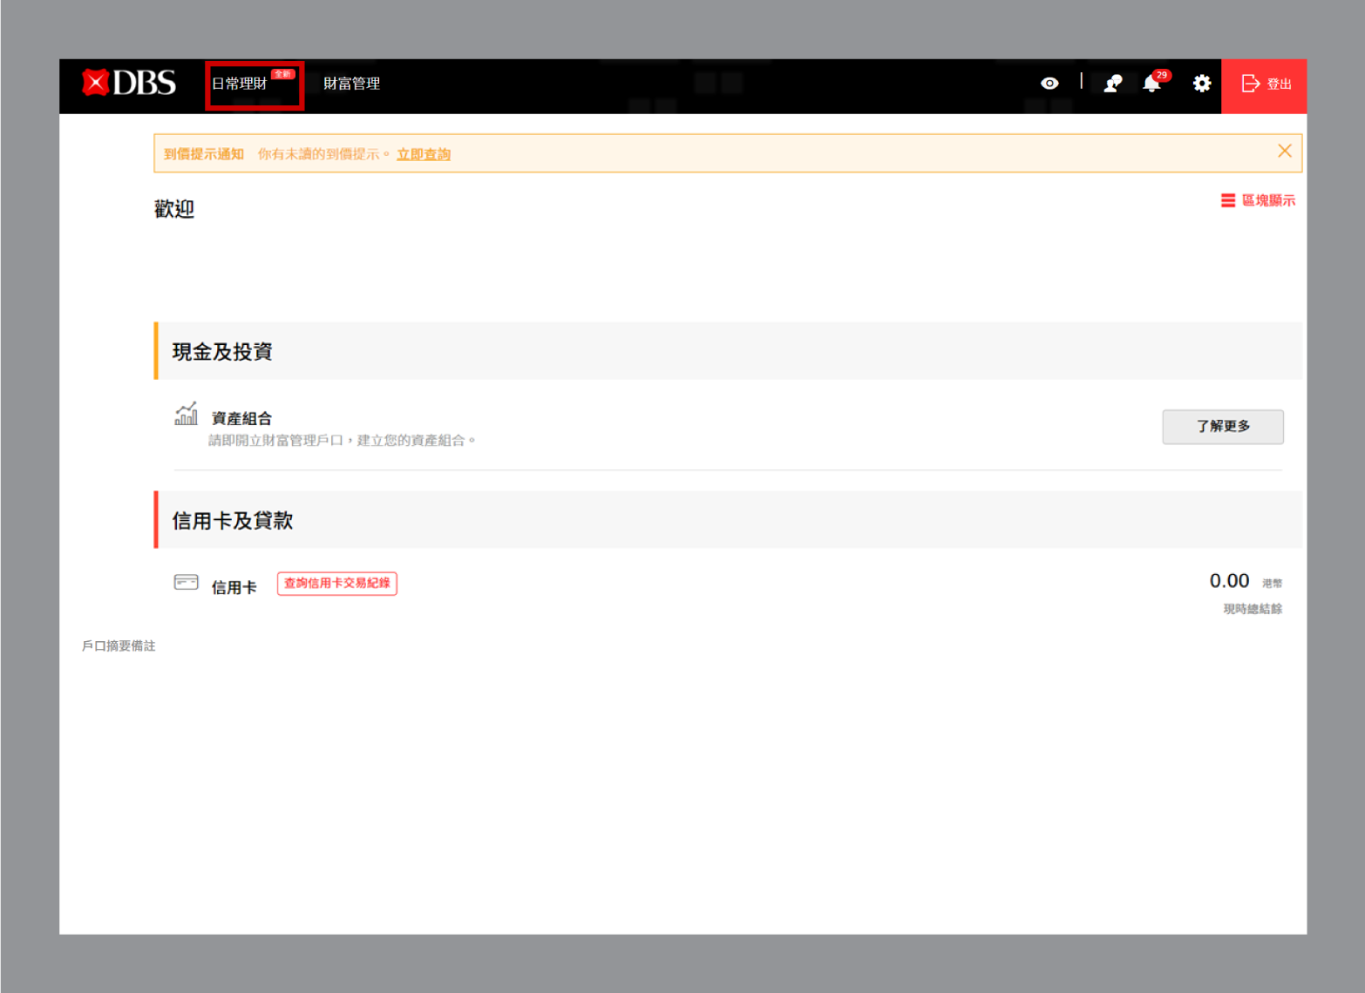This screenshot has height=993, width=1365.
Task: Select the 資產組合 label
Action: coord(241,419)
